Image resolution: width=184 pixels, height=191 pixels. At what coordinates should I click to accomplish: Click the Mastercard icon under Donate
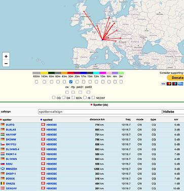[x=169, y=84]
